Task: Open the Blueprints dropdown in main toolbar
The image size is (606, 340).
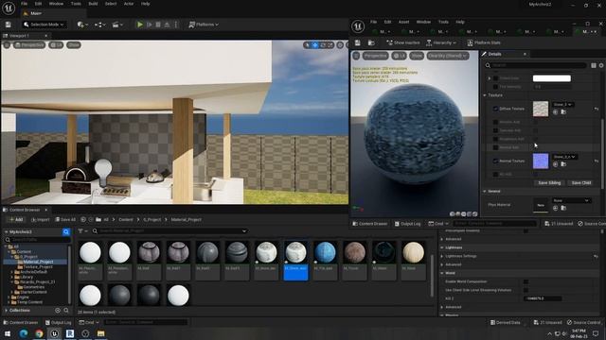Action: tap(99, 25)
